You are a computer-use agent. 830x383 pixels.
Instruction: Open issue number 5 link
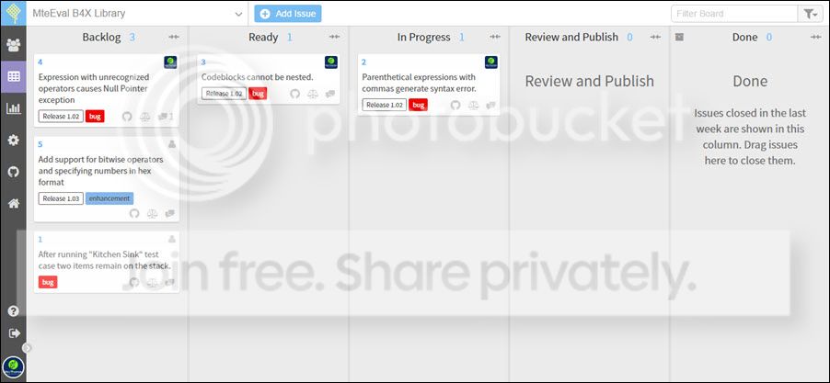40,144
